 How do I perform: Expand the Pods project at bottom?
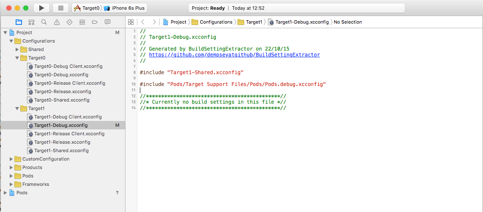pos(5,193)
